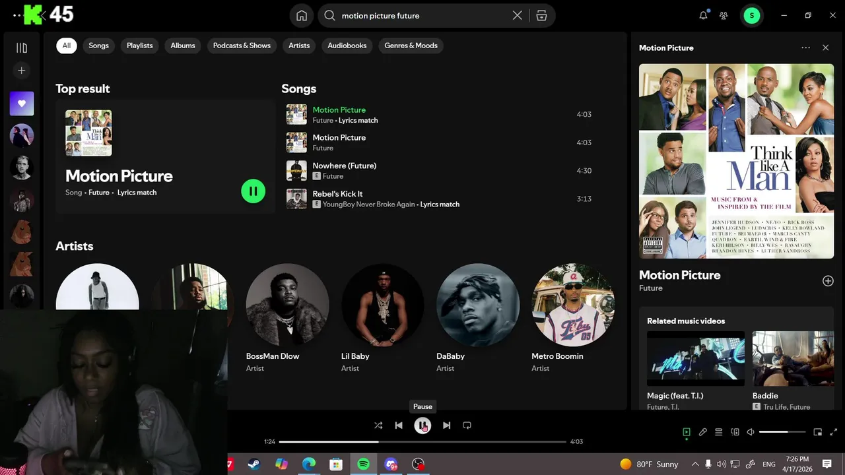The width and height of the screenshot is (845, 475).
Task: Open the profile avatar menu
Action: click(x=751, y=16)
